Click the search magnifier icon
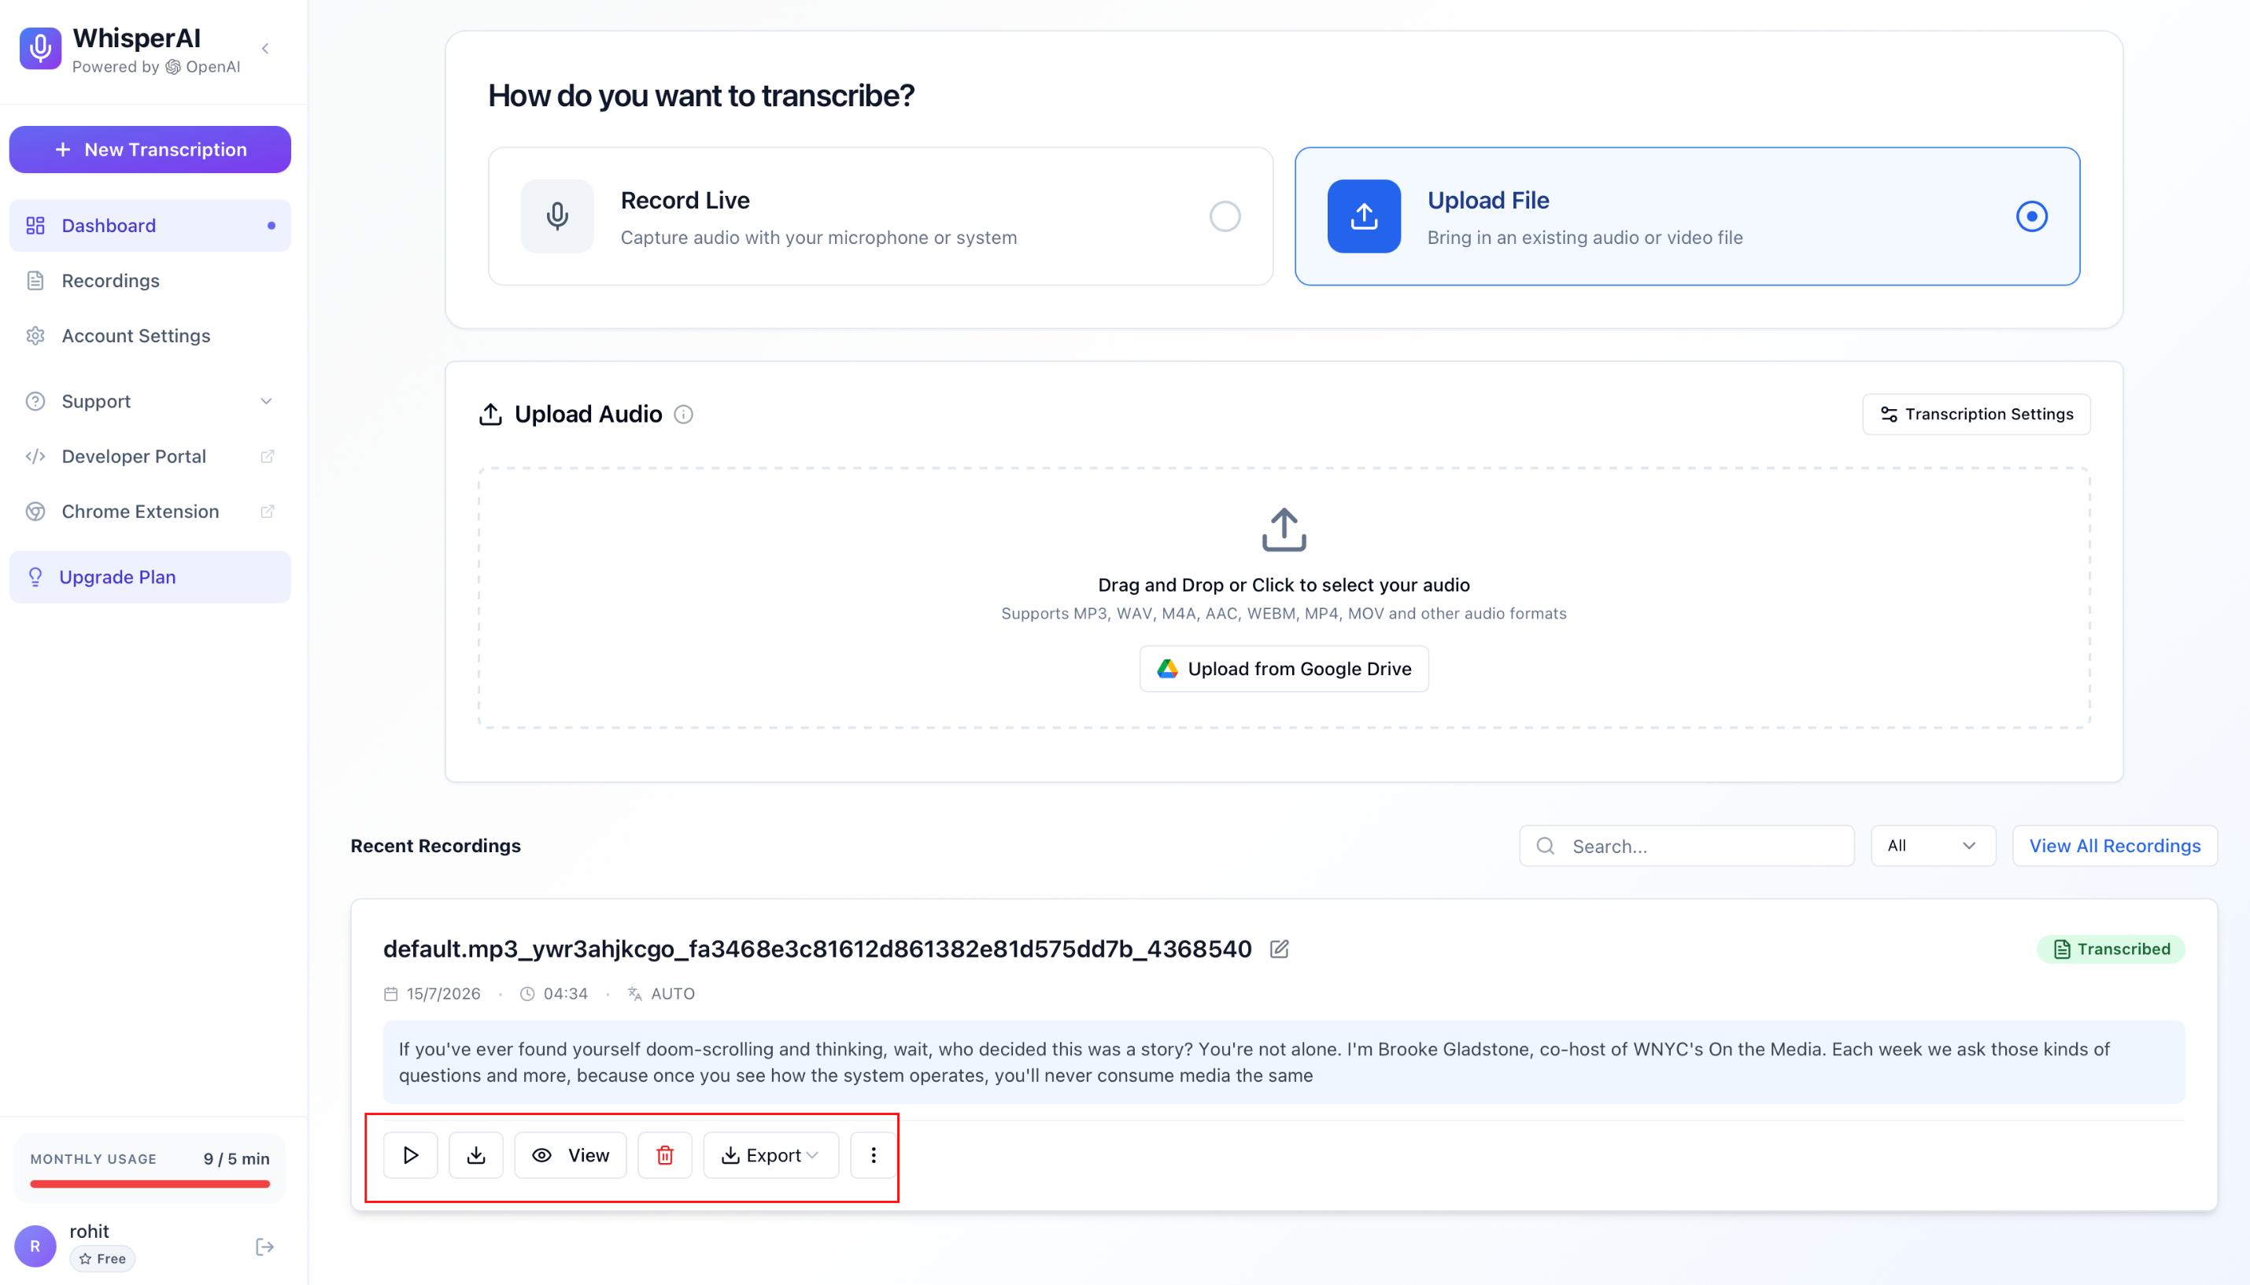Screen dimensions: 2250x1285 point(1546,847)
